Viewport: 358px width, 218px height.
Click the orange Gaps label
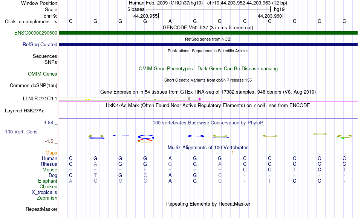(x=51, y=153)
